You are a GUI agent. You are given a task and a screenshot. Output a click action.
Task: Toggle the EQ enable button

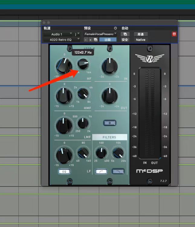(x=64, y=171)
